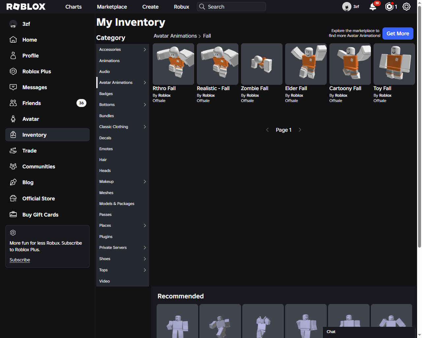Open the notifications bell

(373, 7)
